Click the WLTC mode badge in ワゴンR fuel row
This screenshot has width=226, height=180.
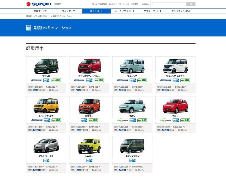click(x=37, y=90)
